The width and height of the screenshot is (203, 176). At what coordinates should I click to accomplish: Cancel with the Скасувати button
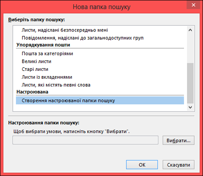point(179,165)
